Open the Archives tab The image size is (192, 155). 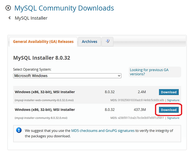90,42
